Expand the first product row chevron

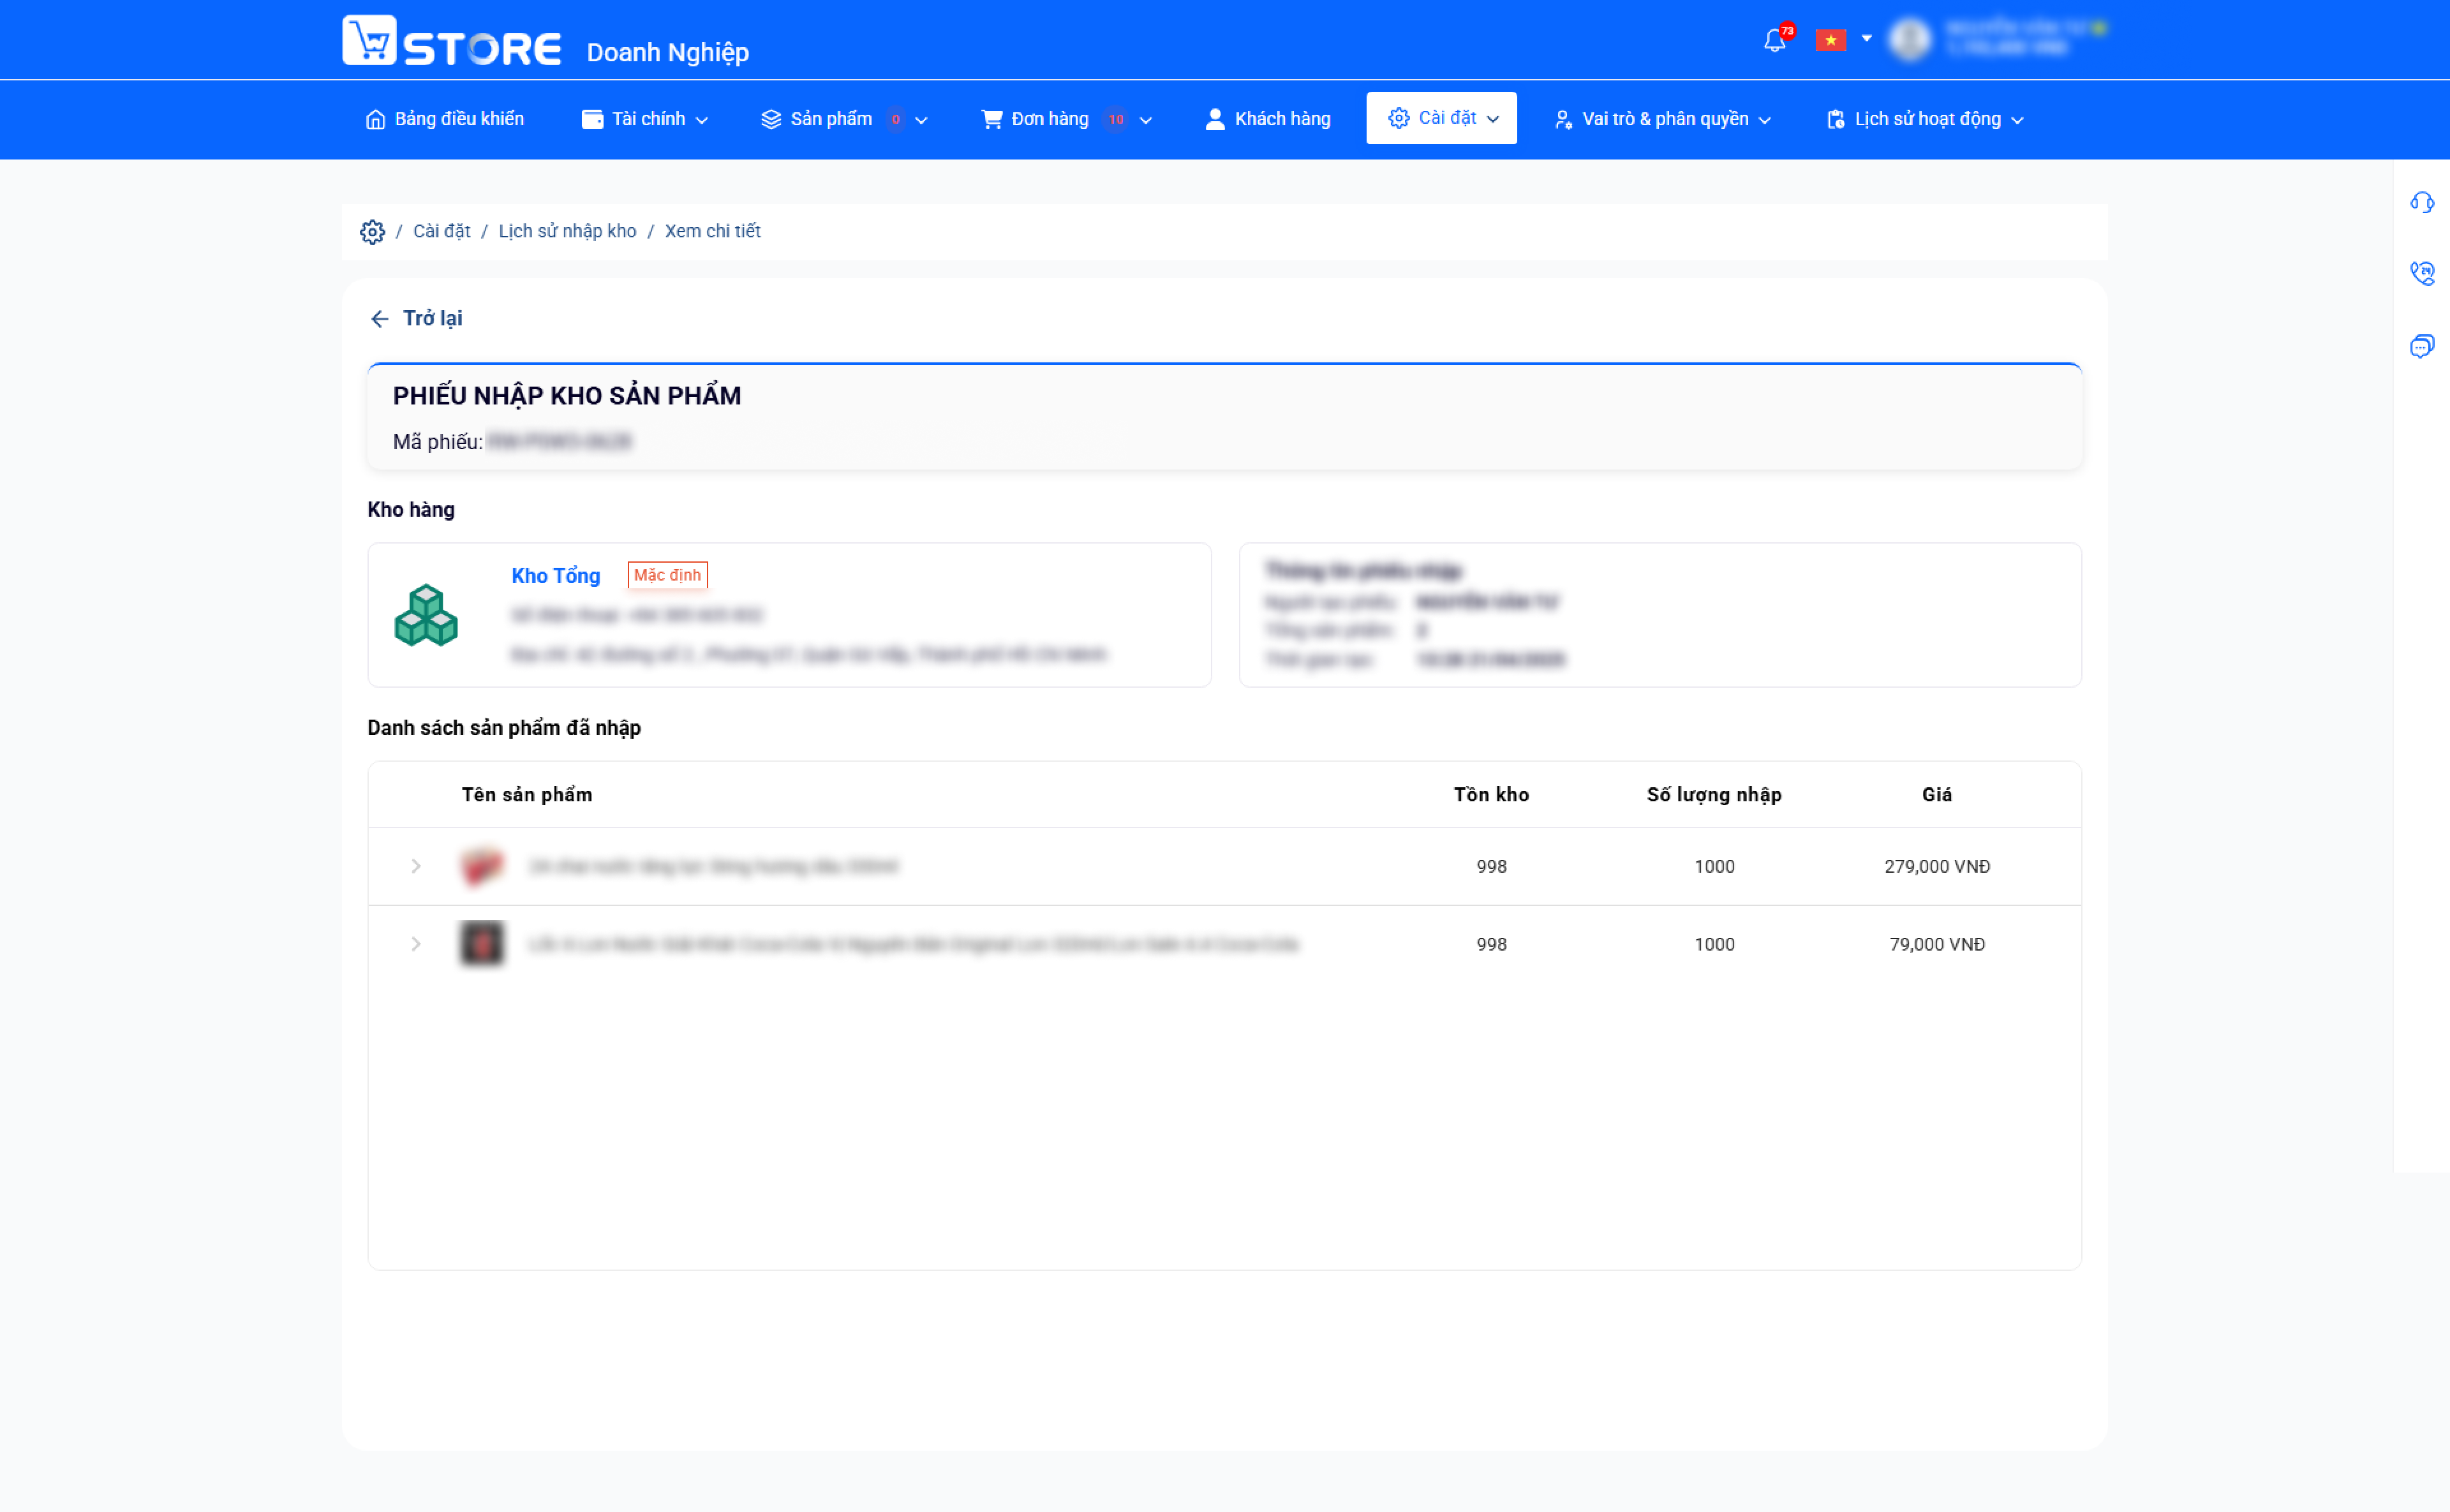pyautogui.click(x=416, y=866)
